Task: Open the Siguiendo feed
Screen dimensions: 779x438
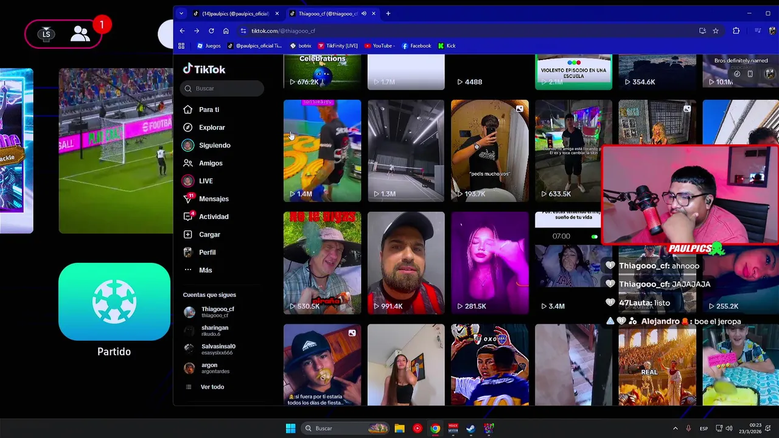Action: 214,145
